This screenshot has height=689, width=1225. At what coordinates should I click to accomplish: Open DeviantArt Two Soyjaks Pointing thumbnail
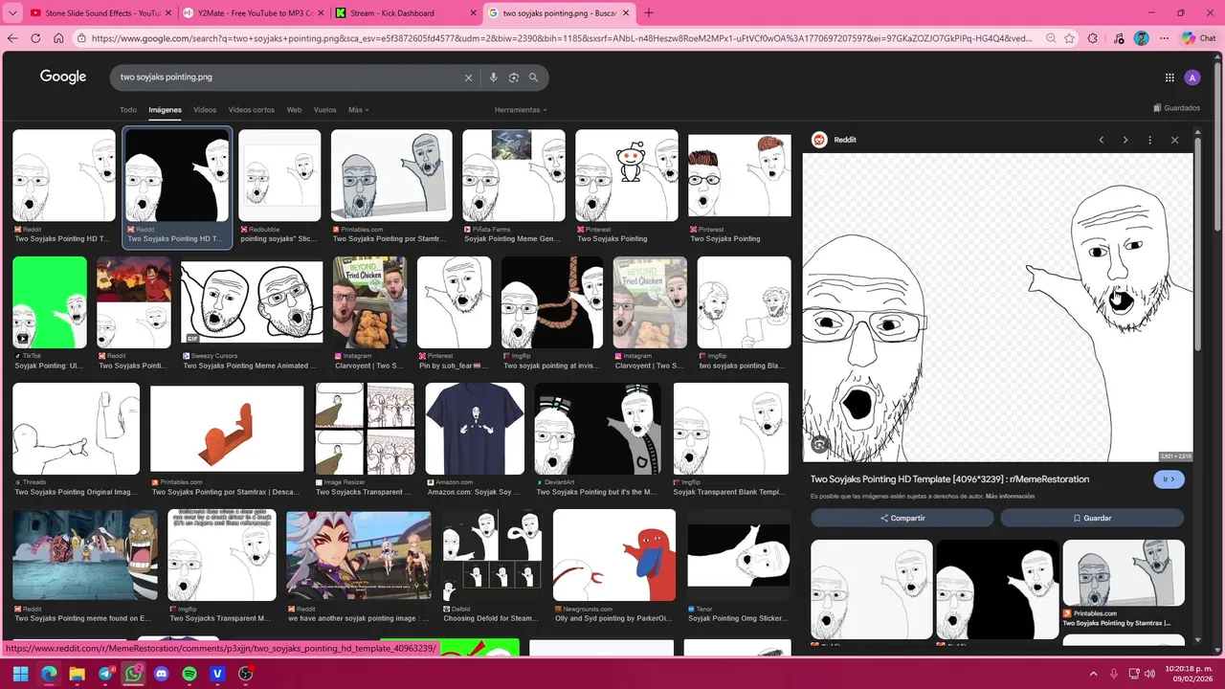(x=597, y=429)
